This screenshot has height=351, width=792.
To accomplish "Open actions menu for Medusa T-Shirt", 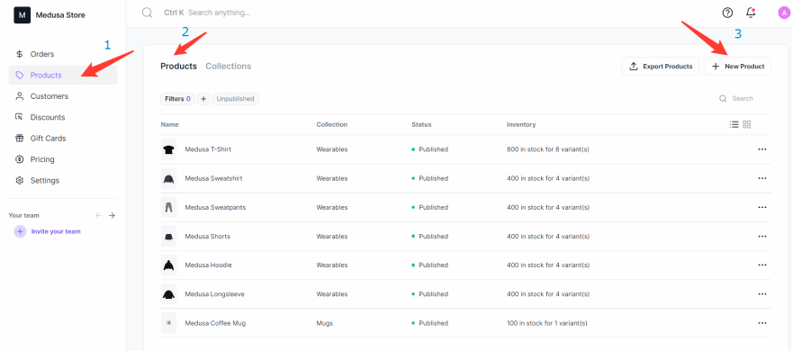I will tap(762, 149).
